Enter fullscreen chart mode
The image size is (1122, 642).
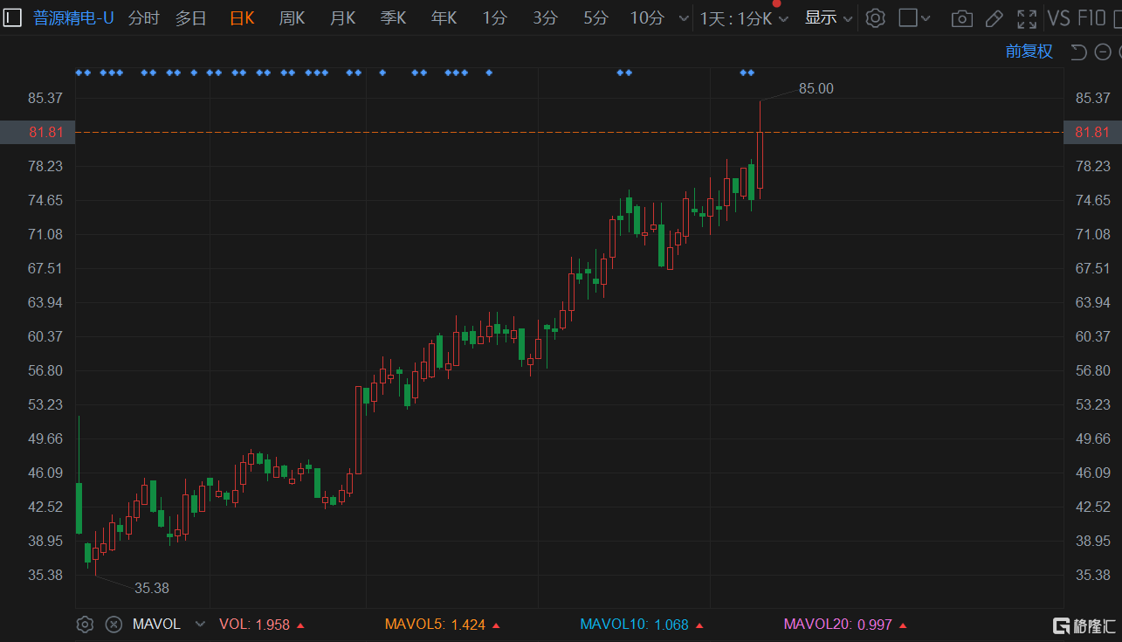point(1027,18)
